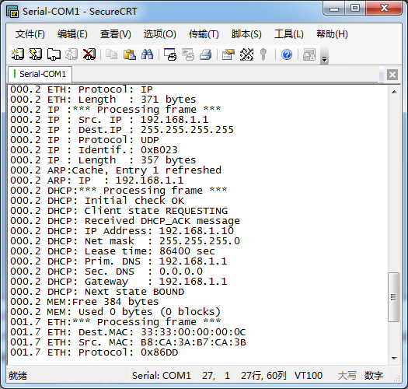Open the 选项(O) menu
The width and height of the screenshot is (408, 389).
click(160, 34)
